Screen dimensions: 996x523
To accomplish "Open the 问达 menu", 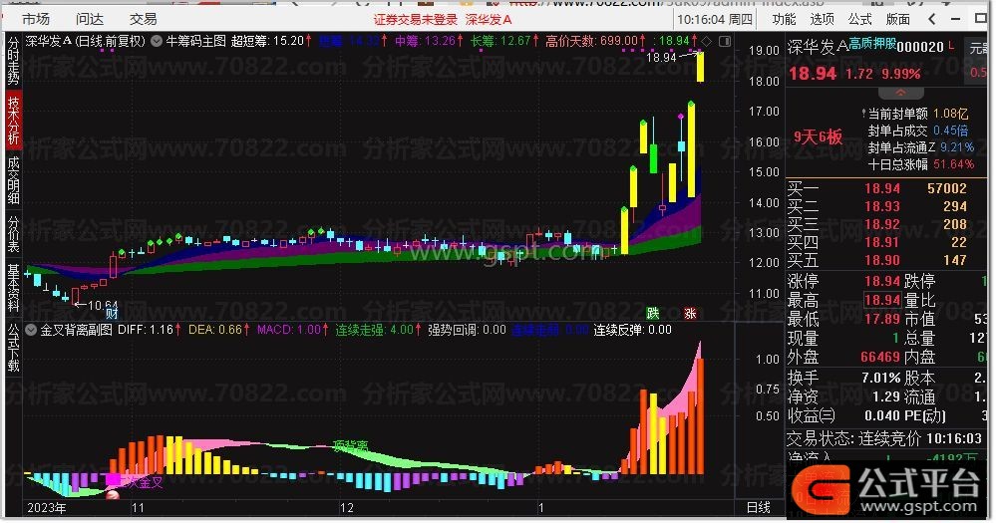I will pyautogui.click(x=90, y=20).
